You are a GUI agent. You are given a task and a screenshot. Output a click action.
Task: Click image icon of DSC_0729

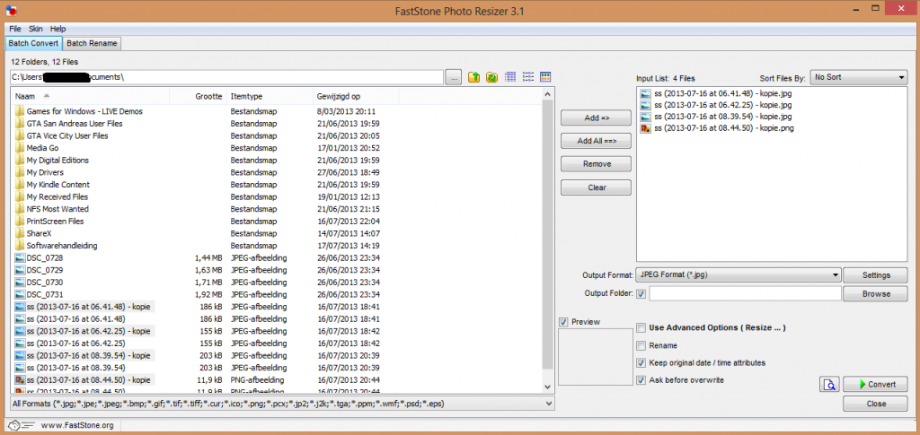tap(20, 270)
